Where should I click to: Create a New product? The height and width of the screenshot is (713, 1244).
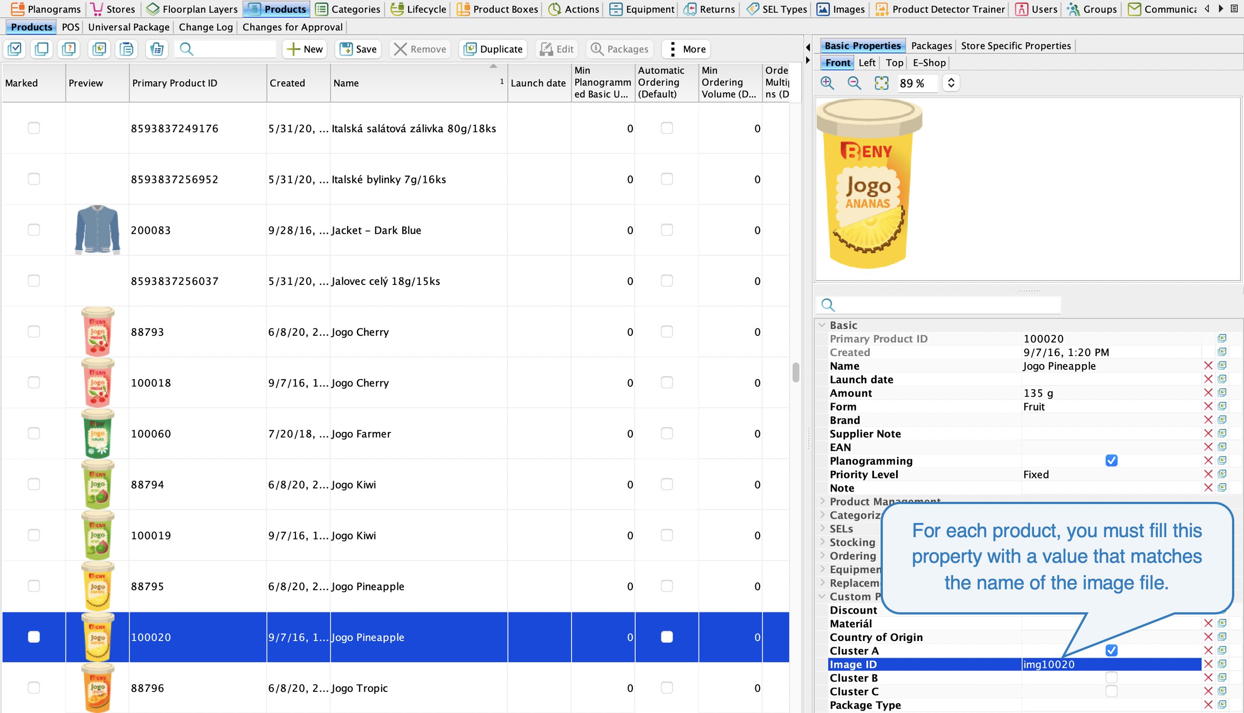click(x=305, y=49)
